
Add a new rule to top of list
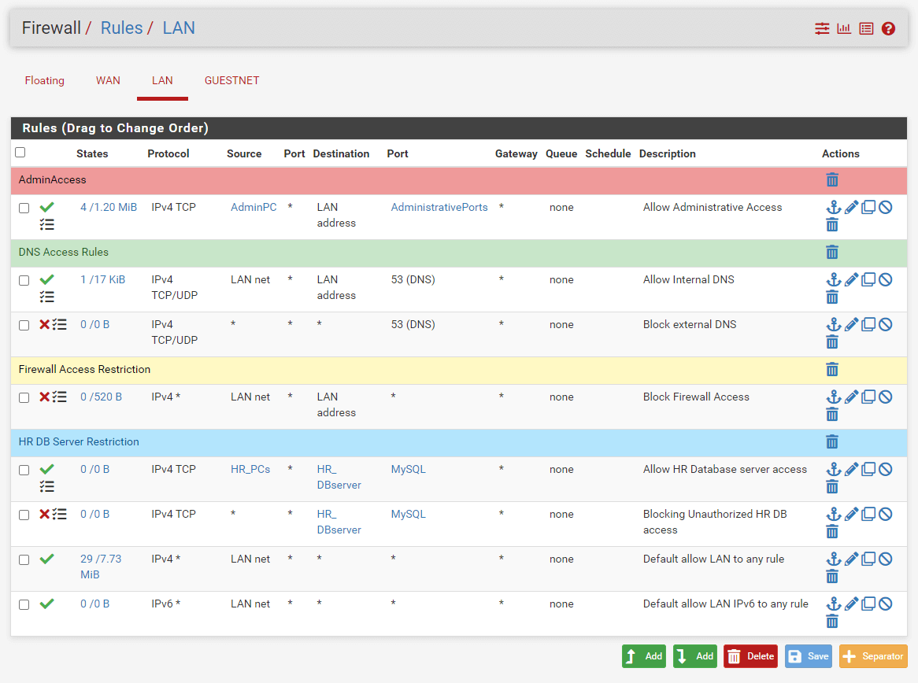point(643,655)
